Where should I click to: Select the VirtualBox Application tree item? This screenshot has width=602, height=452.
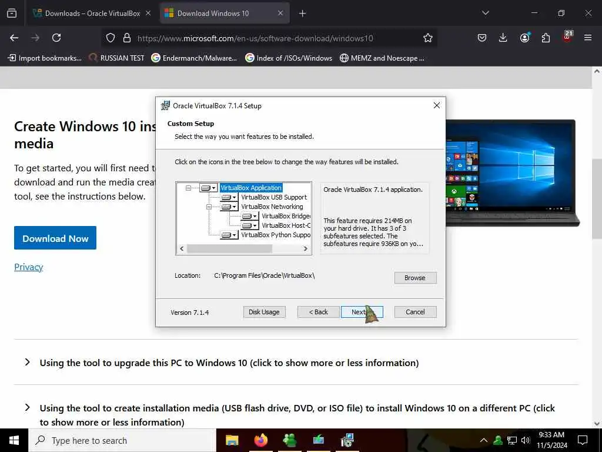click(x=251, y=188)
